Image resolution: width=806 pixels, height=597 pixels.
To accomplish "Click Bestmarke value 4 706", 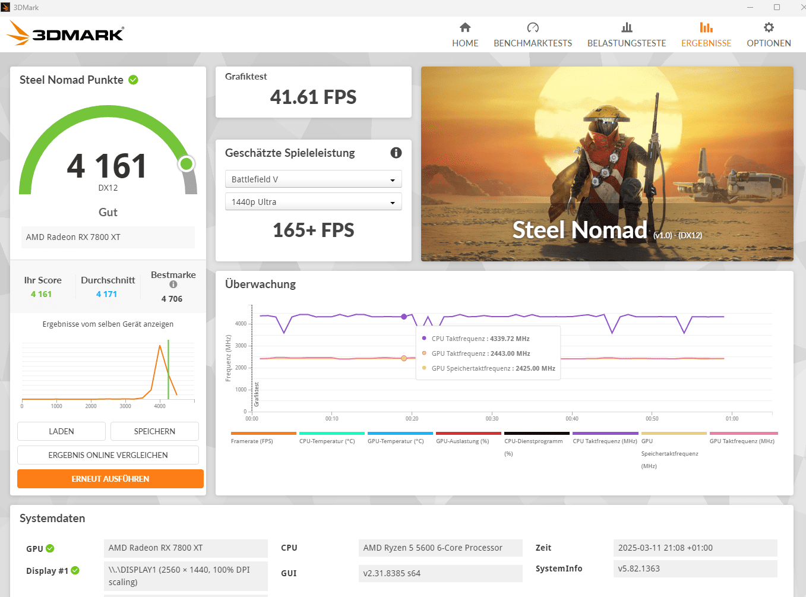I will tap(172, 299).
